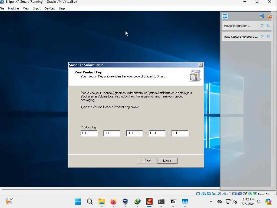The height and width of the screenshot is (208, 277).
Task: Open File Explorer from taskbar
Action: pos(102,201)
